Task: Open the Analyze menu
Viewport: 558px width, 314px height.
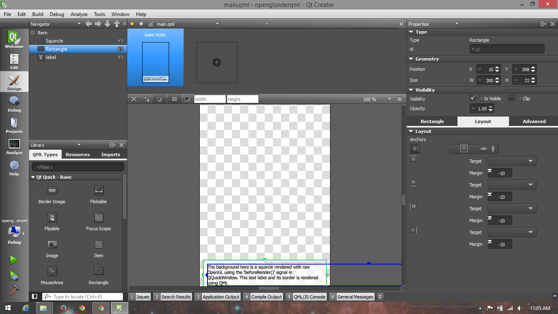Action: [x=79, y=14]
